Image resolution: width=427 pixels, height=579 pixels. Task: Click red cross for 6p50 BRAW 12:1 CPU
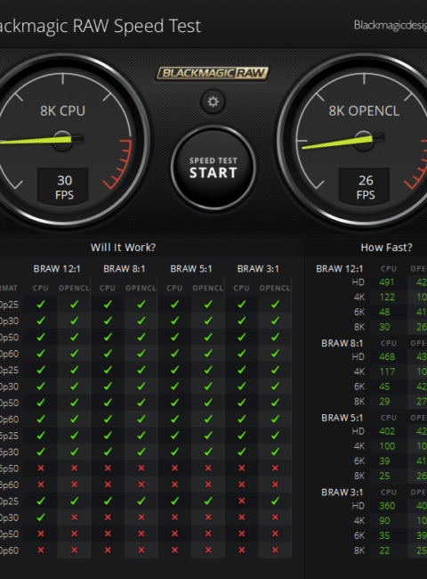tap(41, 469)
